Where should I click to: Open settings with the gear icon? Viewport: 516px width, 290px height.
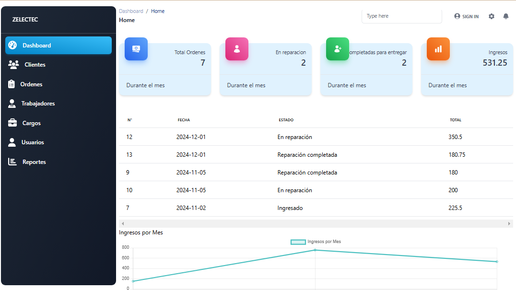tap(492, 16)
